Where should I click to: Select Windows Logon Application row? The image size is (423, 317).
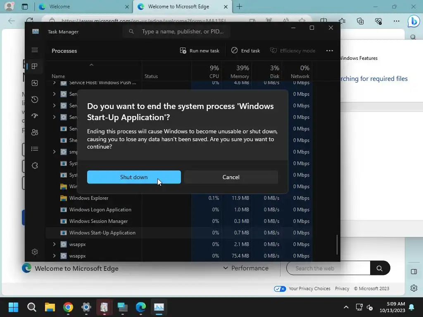179,210
